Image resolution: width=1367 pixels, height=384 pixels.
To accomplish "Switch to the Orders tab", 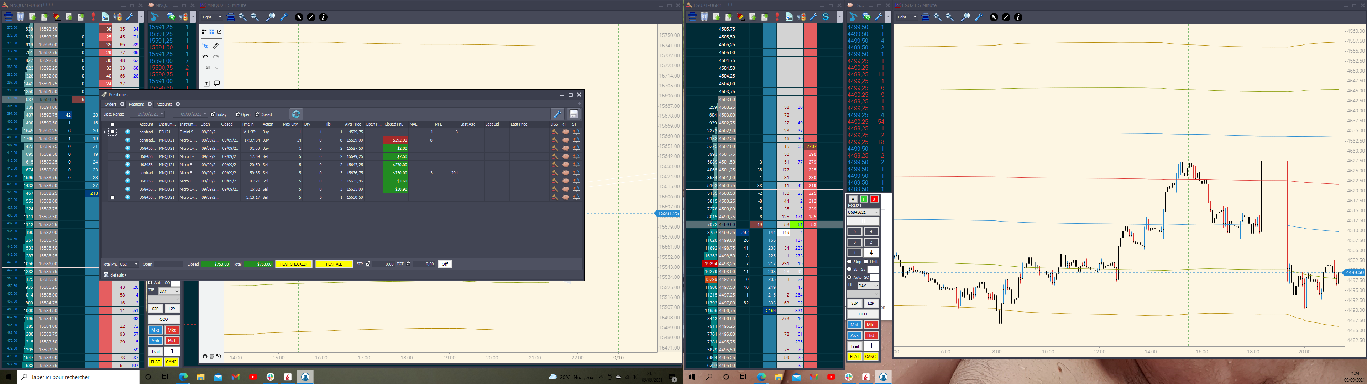I will click(x=110, y=104).
